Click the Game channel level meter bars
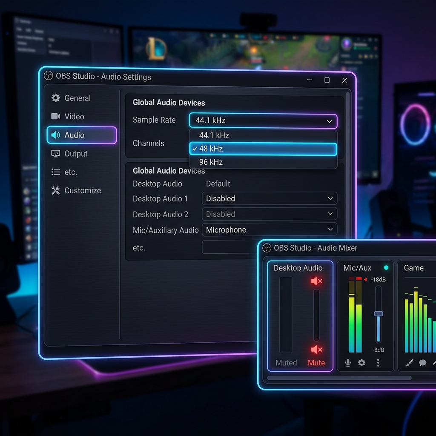Image resolution: width=436 pixels, height=436 pixels. (x=420, y=320)
